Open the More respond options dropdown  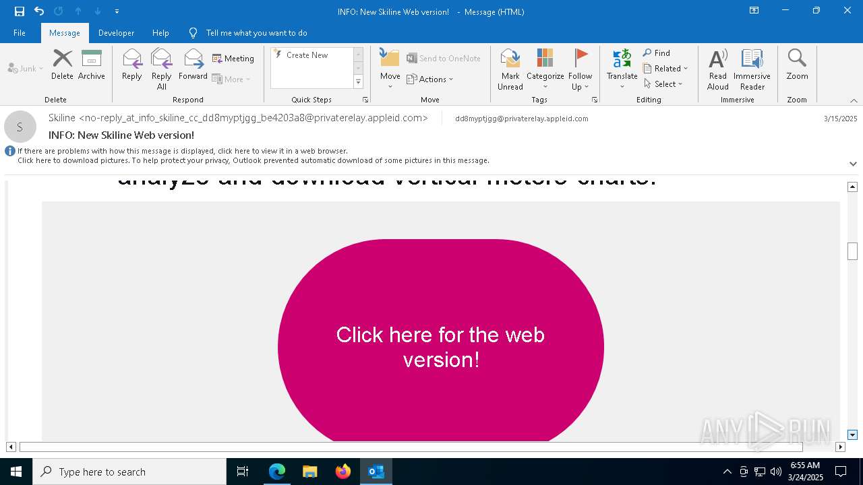231,79
